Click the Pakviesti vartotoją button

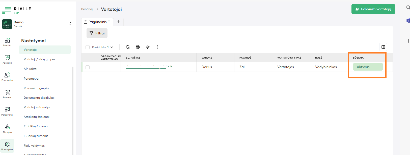point(373,9)
